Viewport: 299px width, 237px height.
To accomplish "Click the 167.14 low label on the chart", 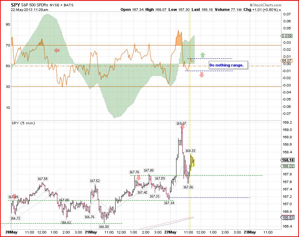I will tap(169, 203).
